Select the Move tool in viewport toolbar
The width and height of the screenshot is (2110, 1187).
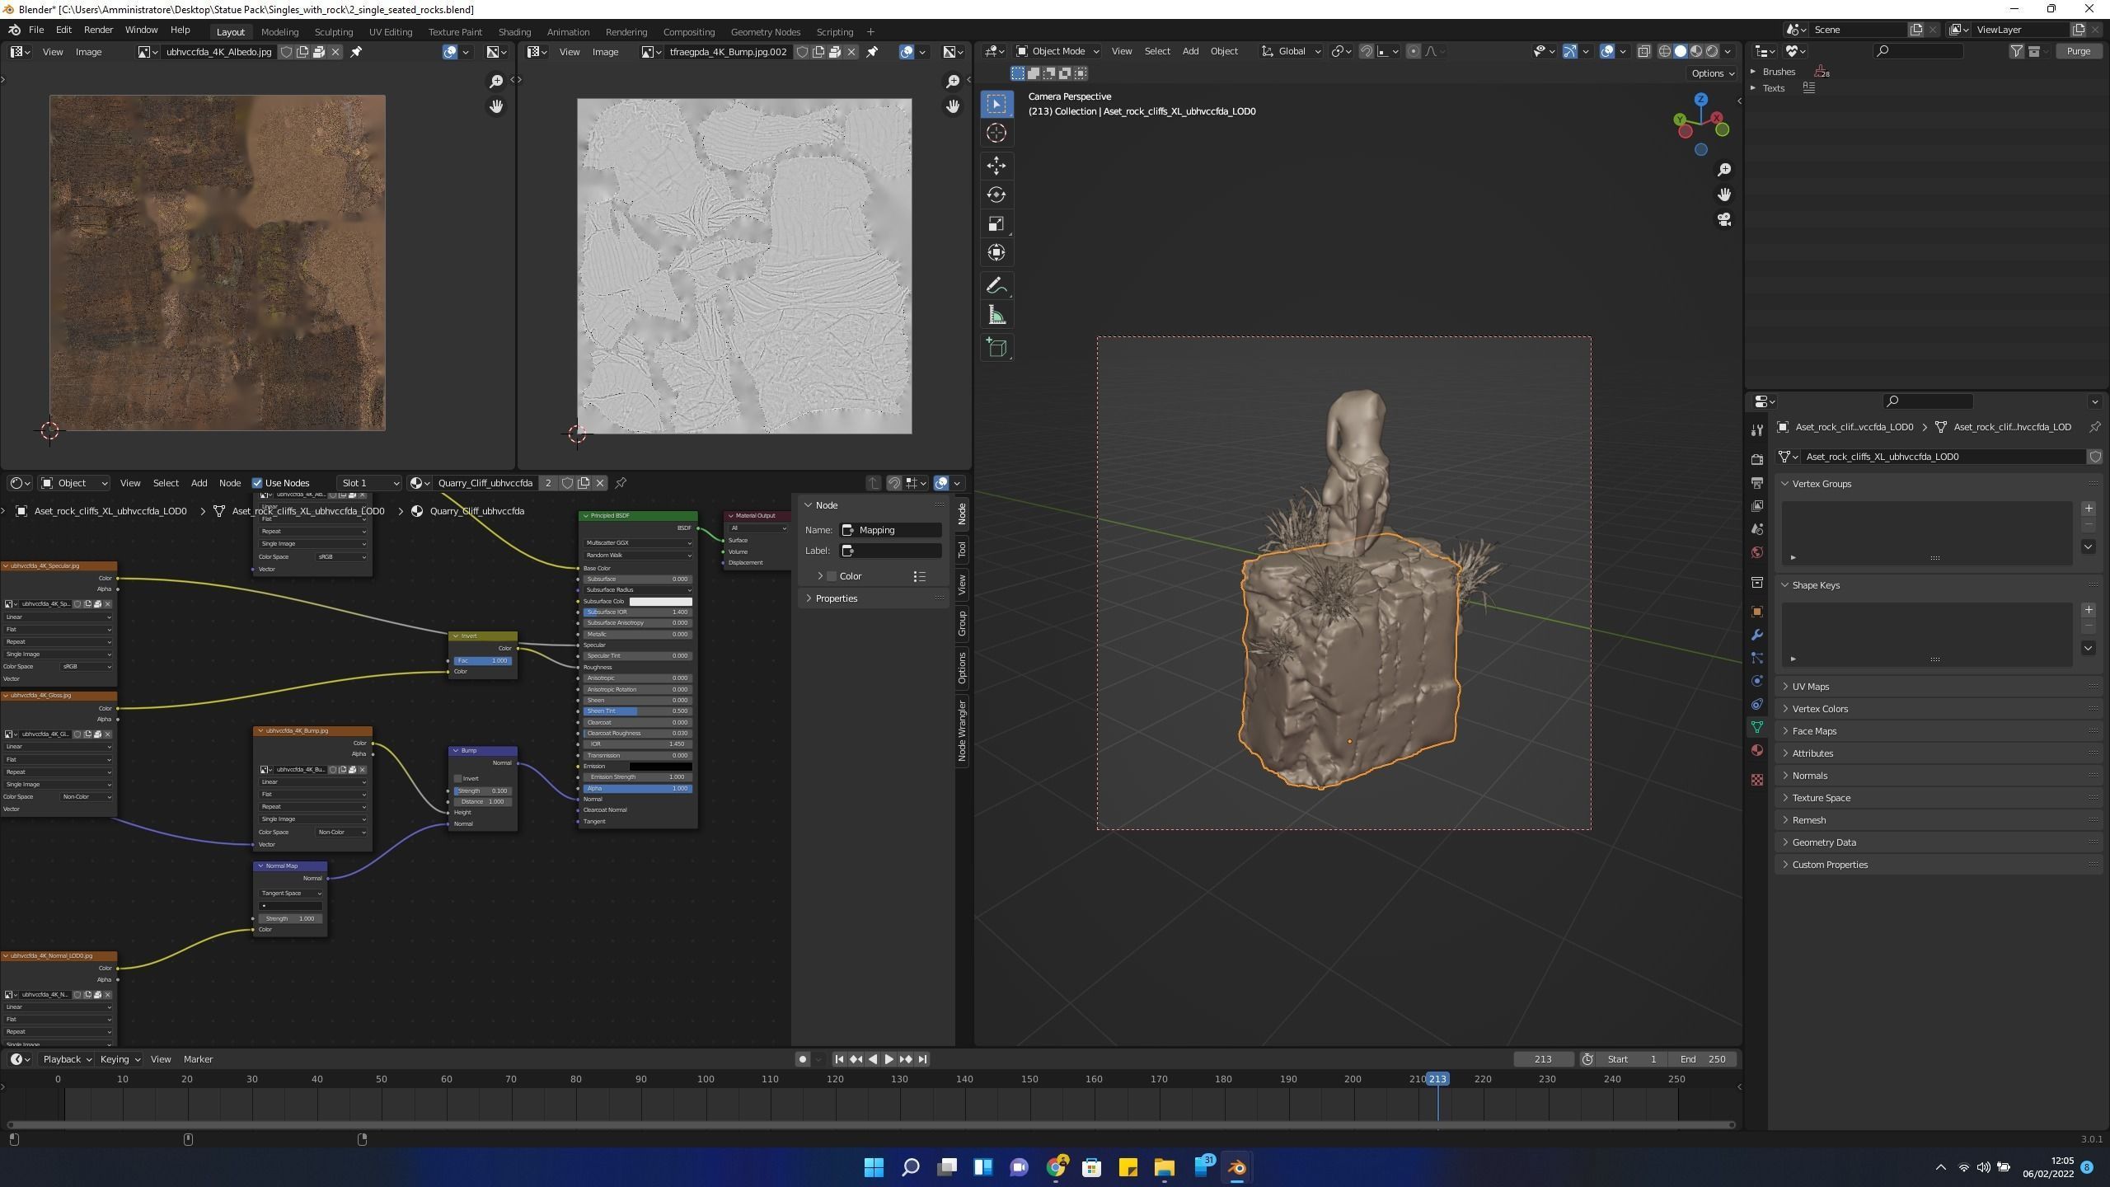click(x=996, y=166)
